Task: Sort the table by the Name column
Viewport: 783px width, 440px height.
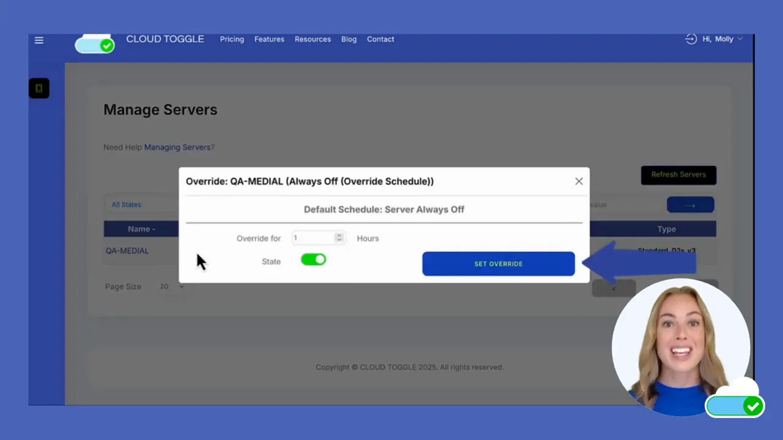Action: (x=141, y=229)
